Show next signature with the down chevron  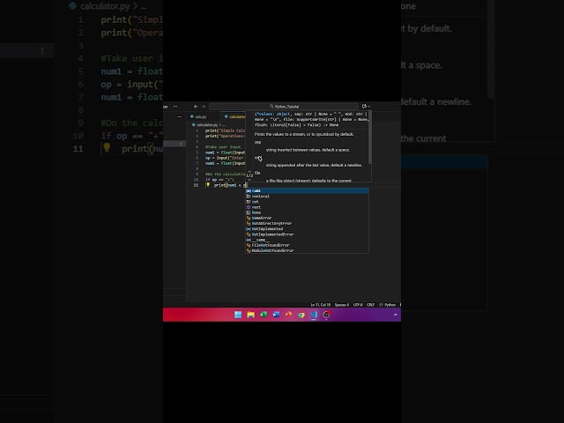[249, 180]
